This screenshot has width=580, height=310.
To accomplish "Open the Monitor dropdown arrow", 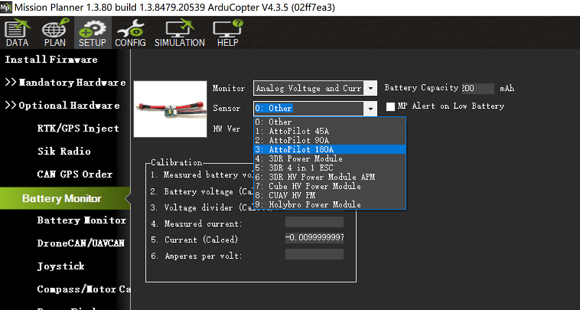I will pos(370,88).
